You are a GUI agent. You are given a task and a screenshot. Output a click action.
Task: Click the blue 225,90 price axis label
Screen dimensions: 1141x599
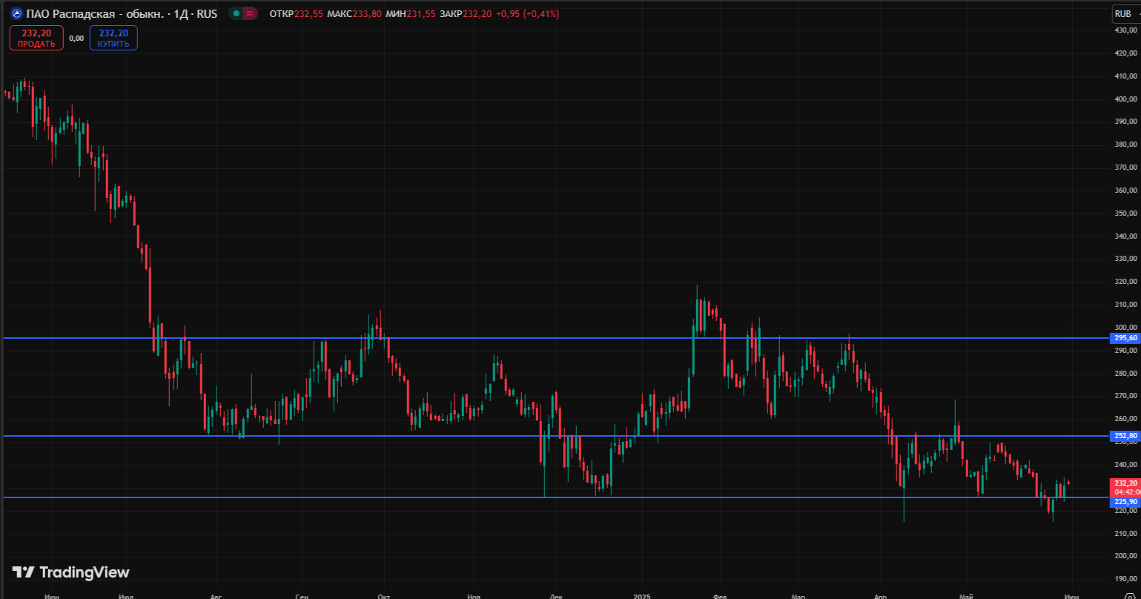pyautogui.click(x=1125, y=501)
